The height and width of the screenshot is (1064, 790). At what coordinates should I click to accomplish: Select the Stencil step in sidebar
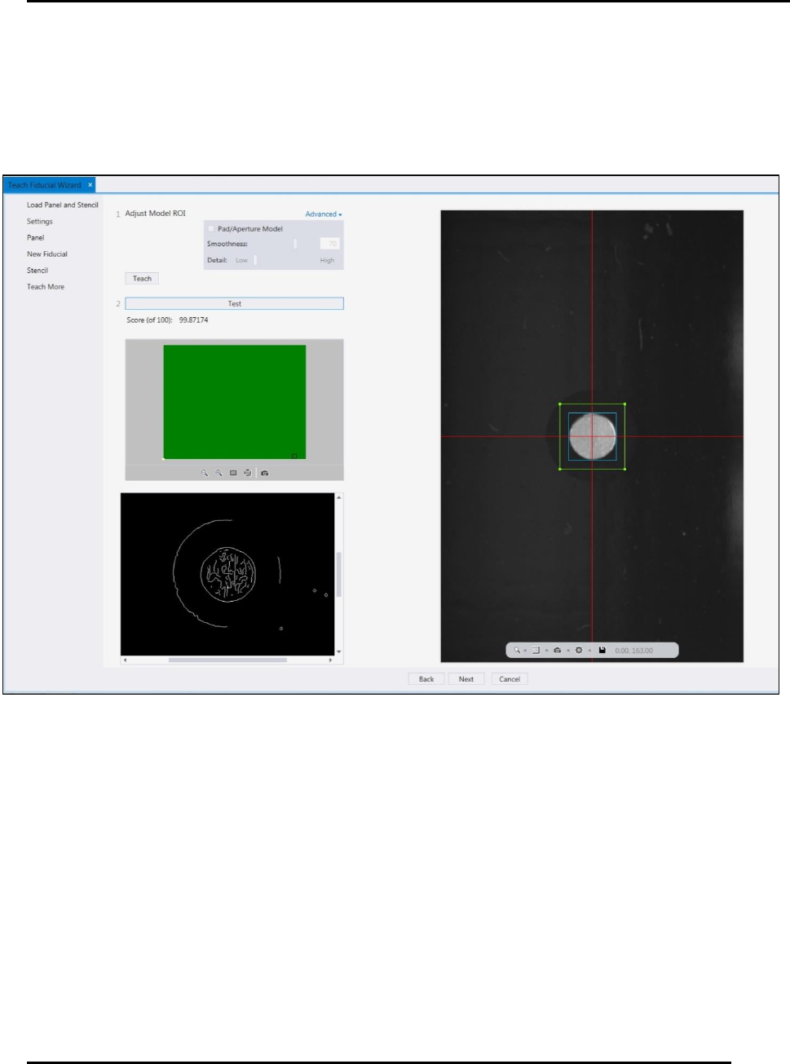click(x=38, y=271)
